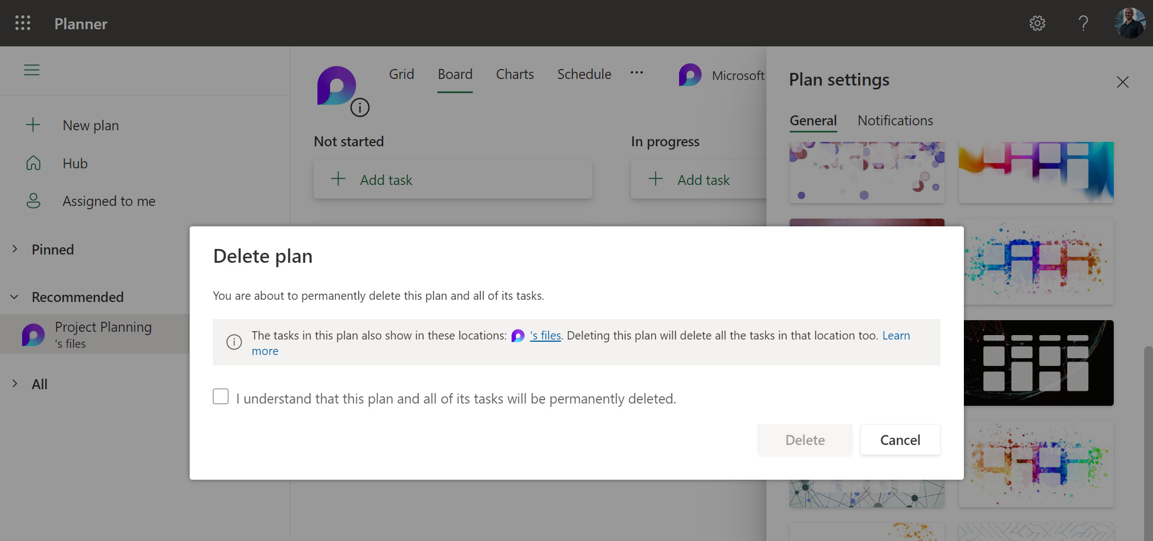The width and height of the screenshot is (1153, 541).
Task: Click the Cancel button in the dialog
Action: point(900,439)
